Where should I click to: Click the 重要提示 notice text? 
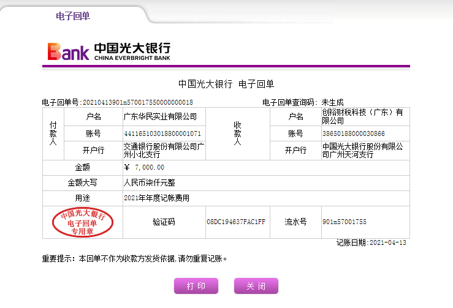point(134,258)
